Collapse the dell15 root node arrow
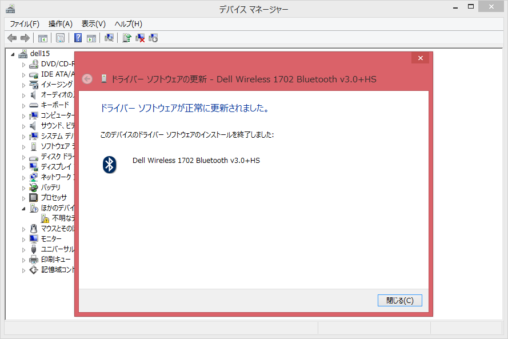The image size is (508, 339). point(13,54)
